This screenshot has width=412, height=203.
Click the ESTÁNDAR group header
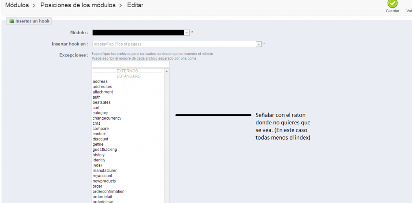[128, 76]
